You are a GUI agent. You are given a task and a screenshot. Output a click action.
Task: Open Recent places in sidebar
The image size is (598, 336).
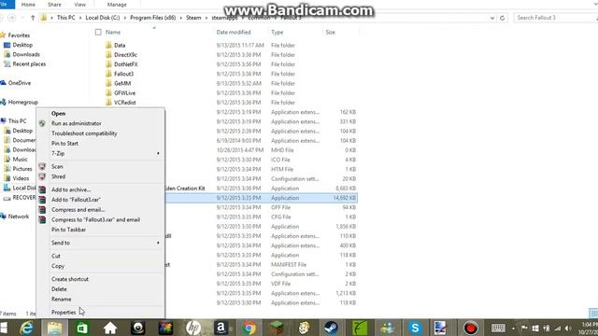(x=29, y=64)
